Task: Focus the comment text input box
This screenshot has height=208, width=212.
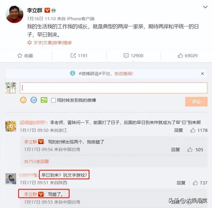Action: point(114,88)
